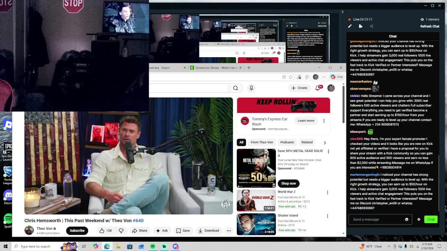Save the video to playlist
This screenshot has height=251, width=447.
tap(183, 230)
